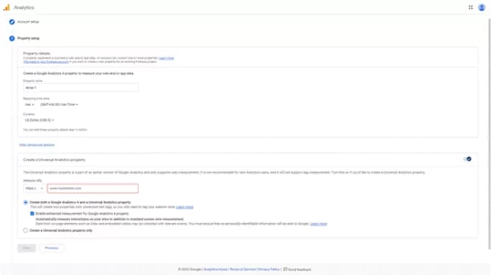The image size is (491, 275).
Task: Click the Previous button
Action: (51, 248)
